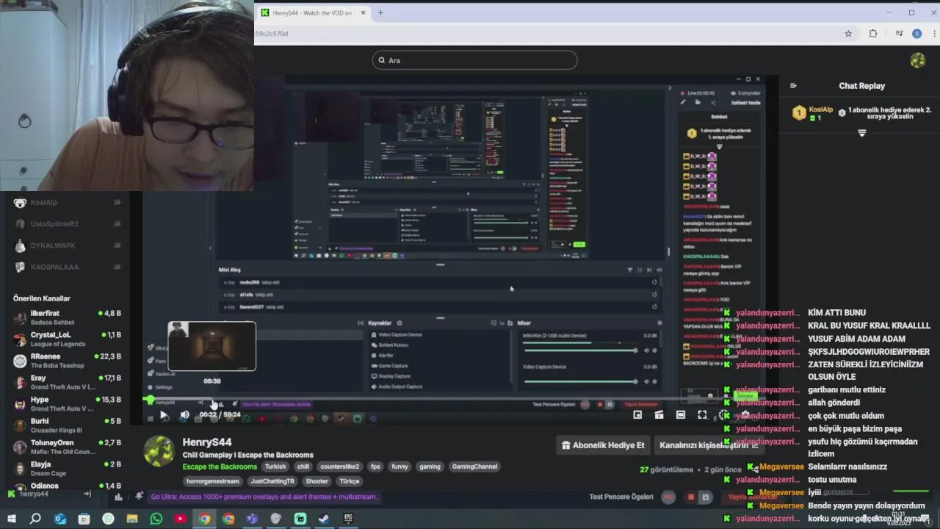The height and width of the screenshot is (529, 940).
Task: Open the Escape the Backrooms category link
Action: [x=220, y=467]
